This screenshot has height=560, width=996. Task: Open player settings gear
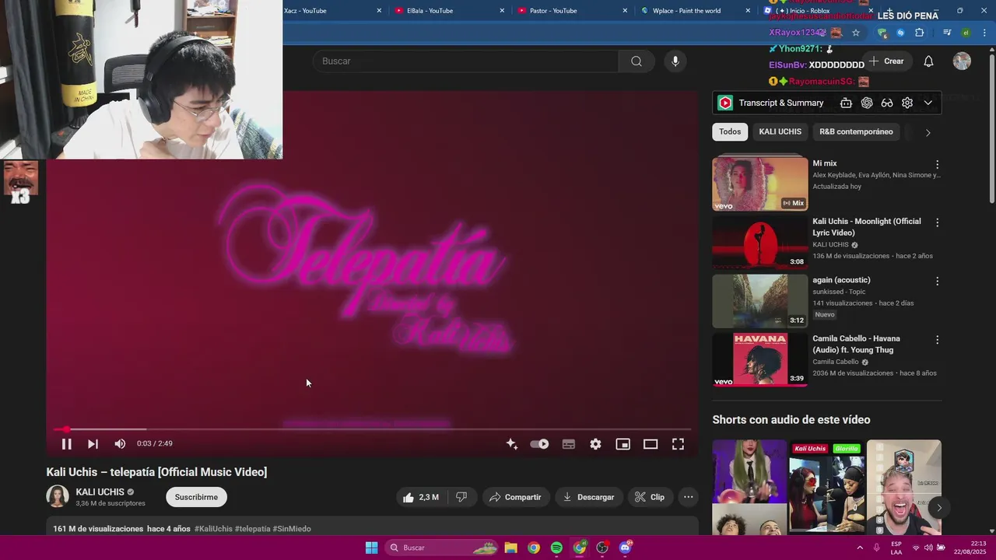coord(595,444)
